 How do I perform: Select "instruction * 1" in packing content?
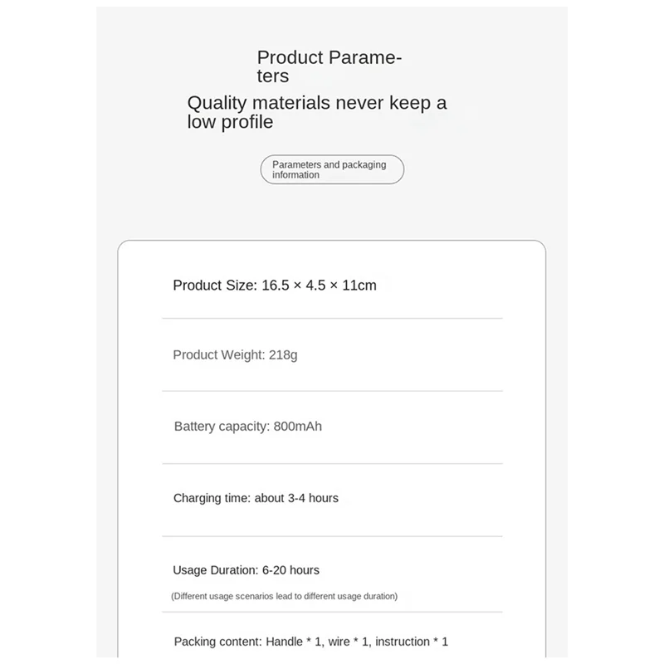(x=413, y=642)
